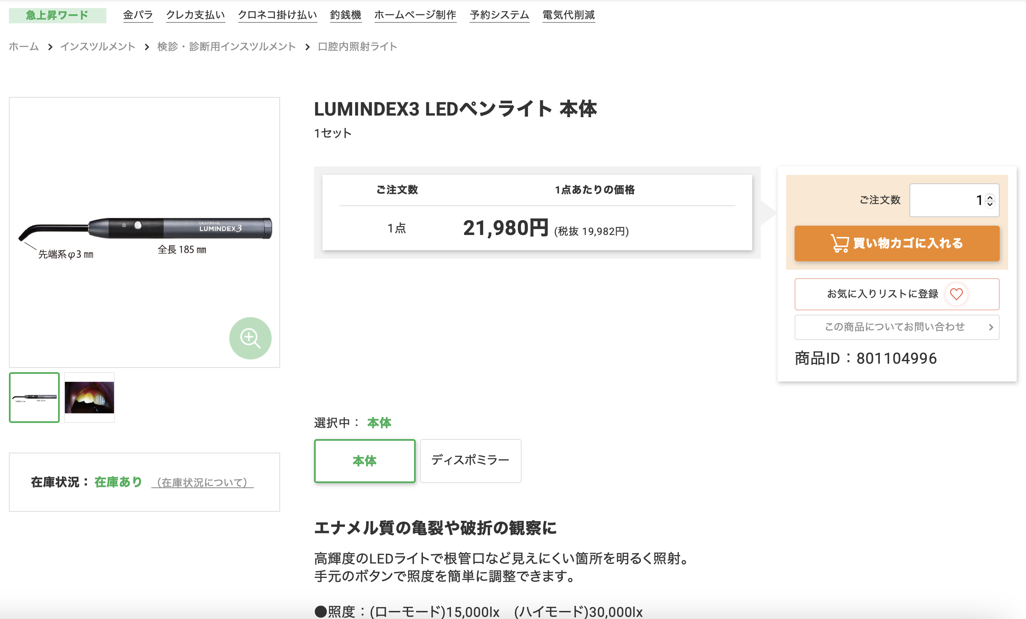Click the chevron arrow on the inquiry button
Image resolution: width=1026 pixels, height=619 pixels.
pyautogui.click(x=991, y=327)
